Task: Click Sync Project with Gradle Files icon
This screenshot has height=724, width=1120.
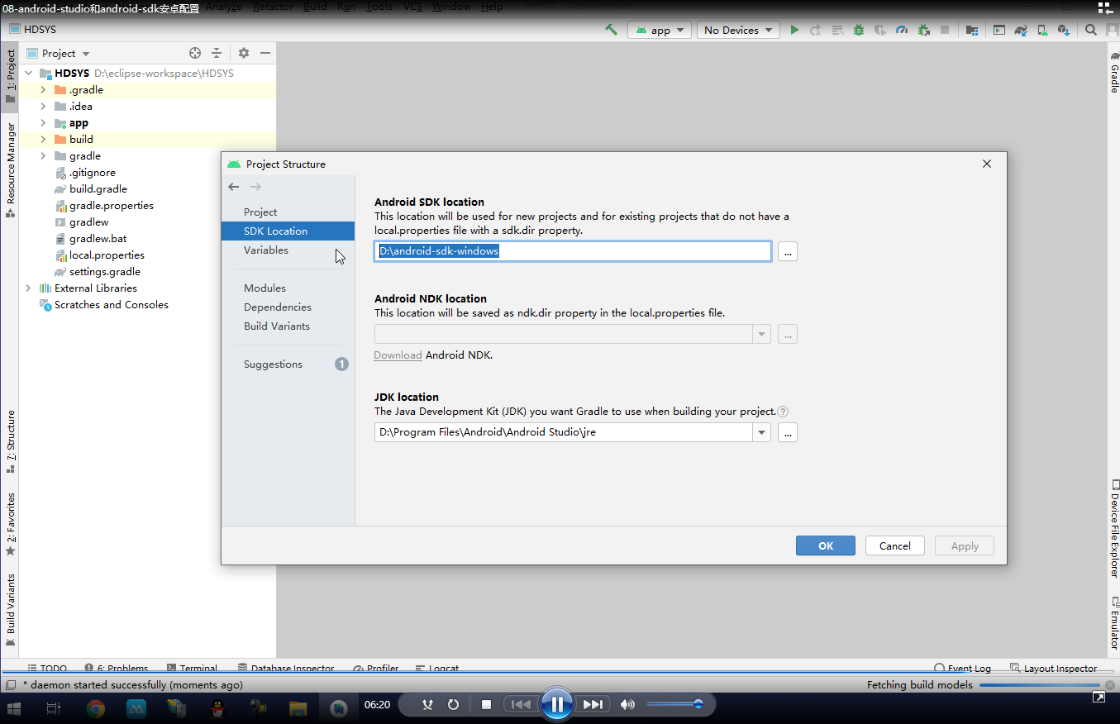Action: click(1021, 30)
